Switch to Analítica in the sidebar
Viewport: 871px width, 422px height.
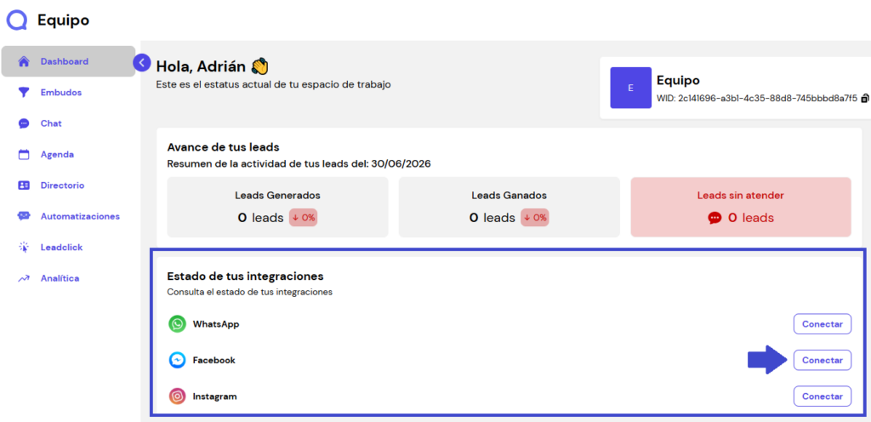[60, 278]
